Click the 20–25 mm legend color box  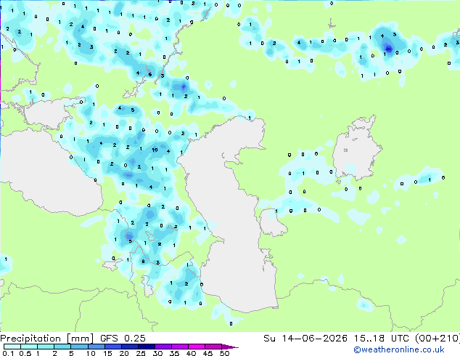tap(130, 347)
